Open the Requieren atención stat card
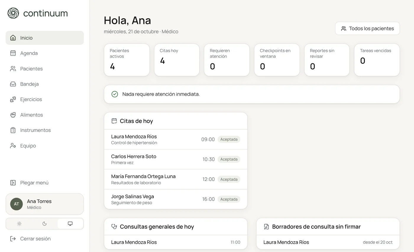Image resolution: width=414 pixels, height=252 pixels. click(227, 60)
